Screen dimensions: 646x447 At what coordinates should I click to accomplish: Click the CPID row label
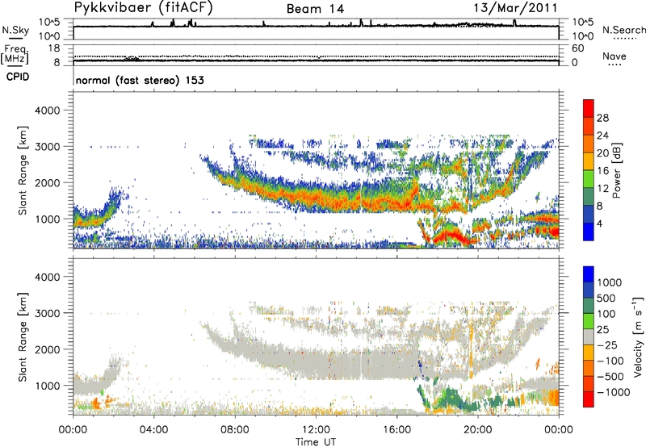[x=18, y=77]
